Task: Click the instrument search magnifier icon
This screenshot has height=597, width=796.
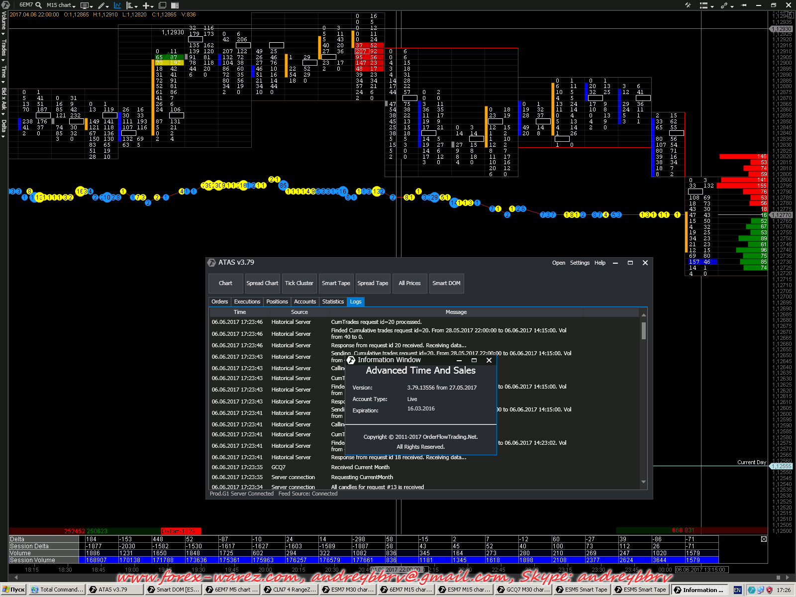Action: tap(38, 5)
